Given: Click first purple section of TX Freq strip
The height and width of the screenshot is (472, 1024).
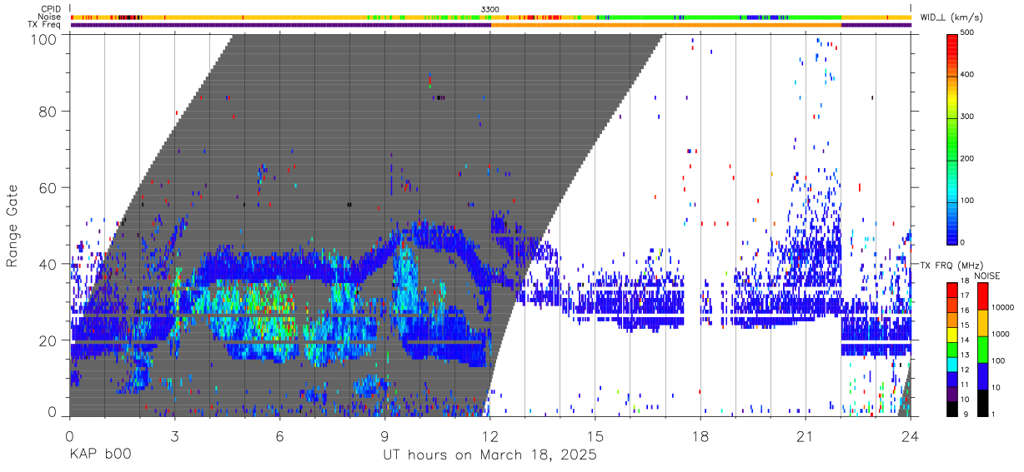Looking at the screenshot, I should coord(281,25).
